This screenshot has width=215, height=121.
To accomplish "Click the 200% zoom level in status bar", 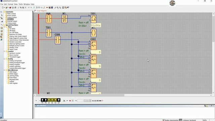I will pos(205,120).
